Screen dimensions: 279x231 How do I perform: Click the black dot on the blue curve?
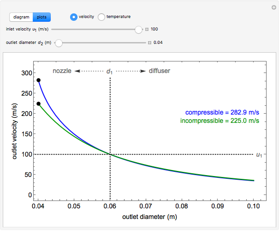click(39, 80)
